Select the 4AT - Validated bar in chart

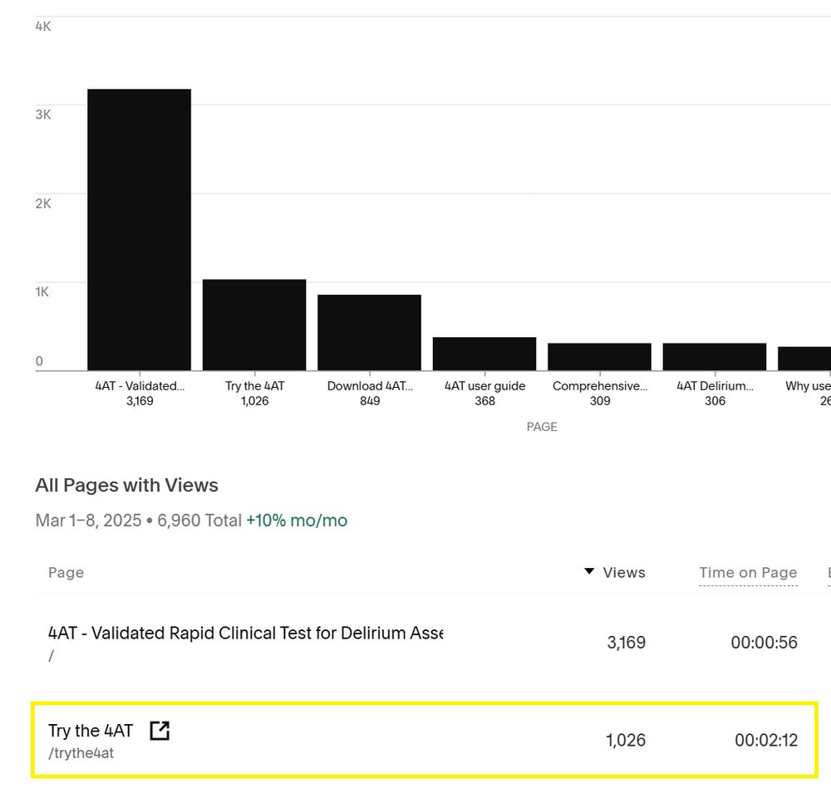pos(140,230)
